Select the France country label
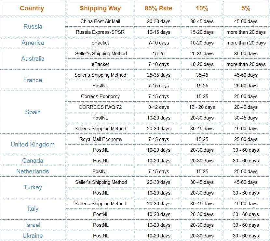270x241 pixels. pyautogui.click(x=33, y=80)
